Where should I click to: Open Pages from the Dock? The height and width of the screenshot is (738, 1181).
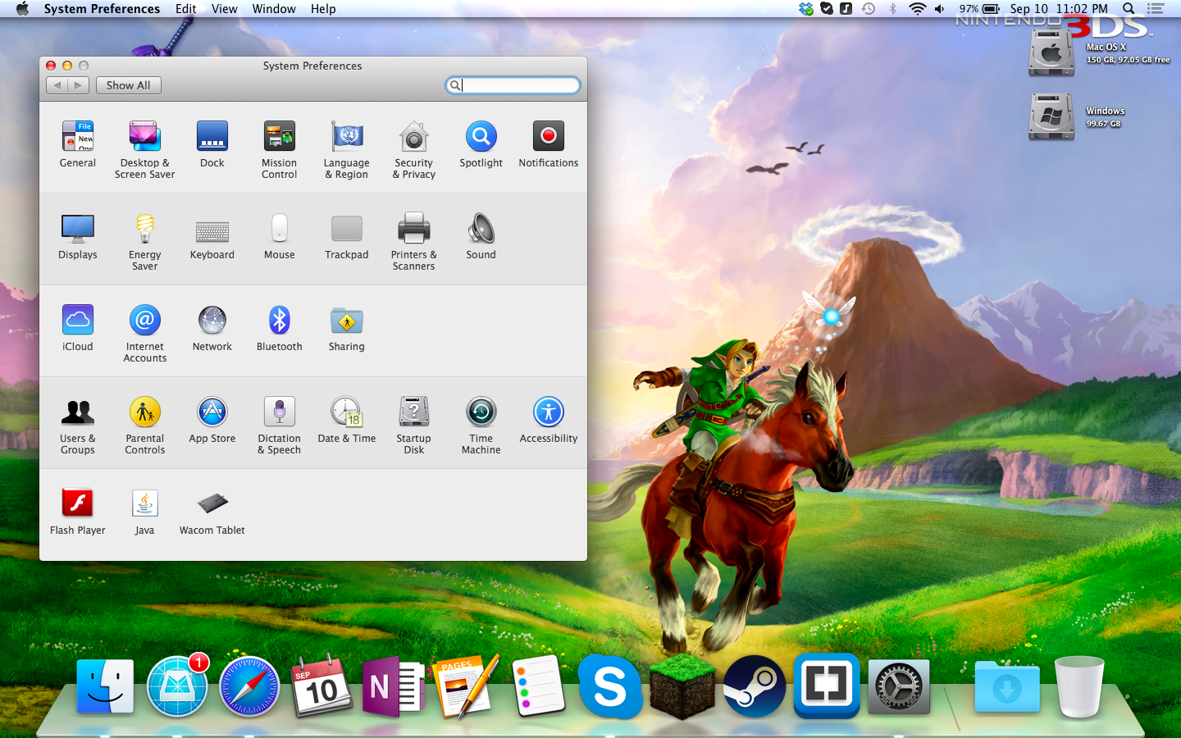pyautogui.click(x=466, y=686)
